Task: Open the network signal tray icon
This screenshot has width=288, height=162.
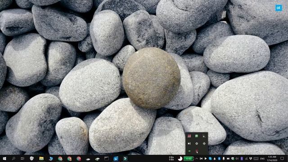Action: [246, 158]
